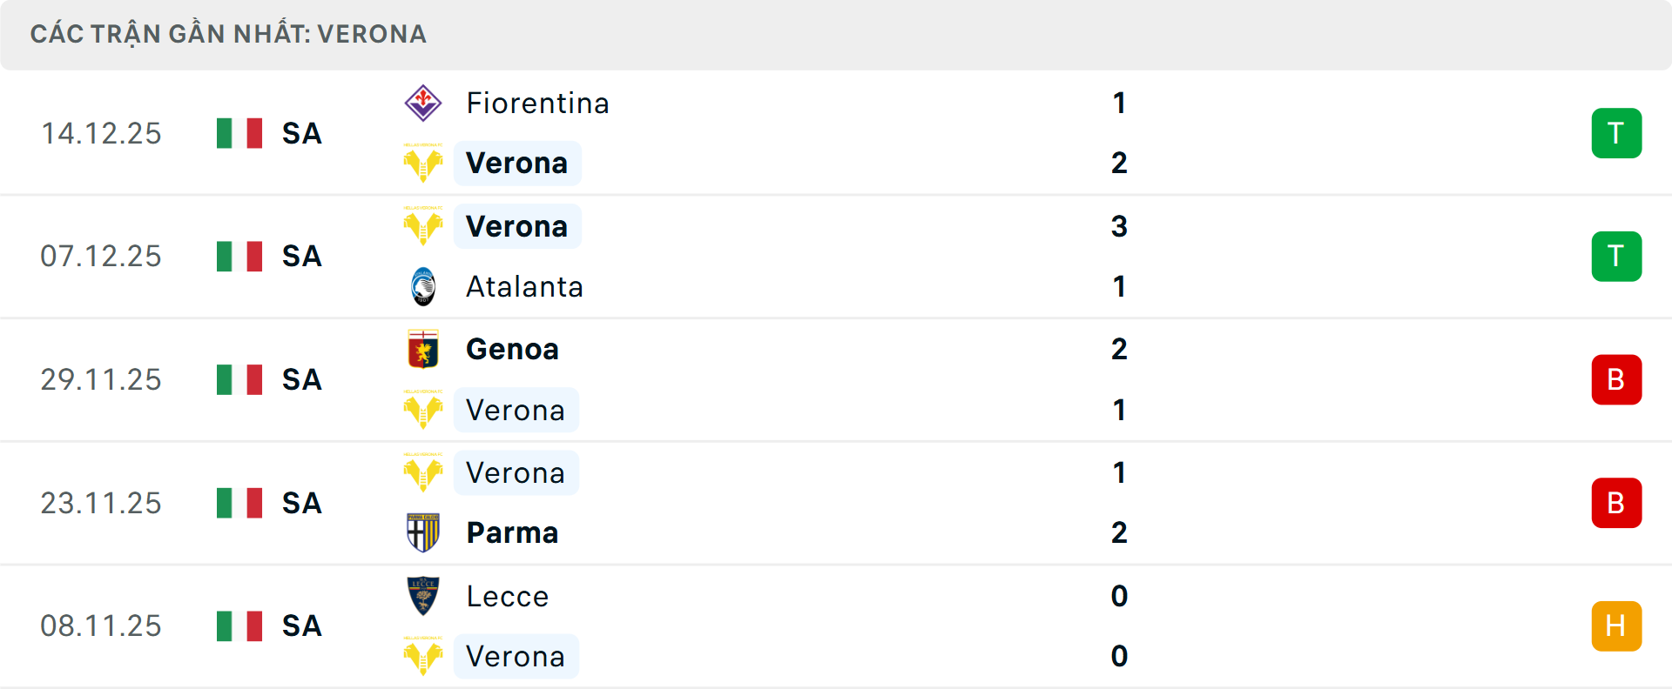Open the Atalanta team link
The height and width of the screenshot is (689, 1672).
524,286
